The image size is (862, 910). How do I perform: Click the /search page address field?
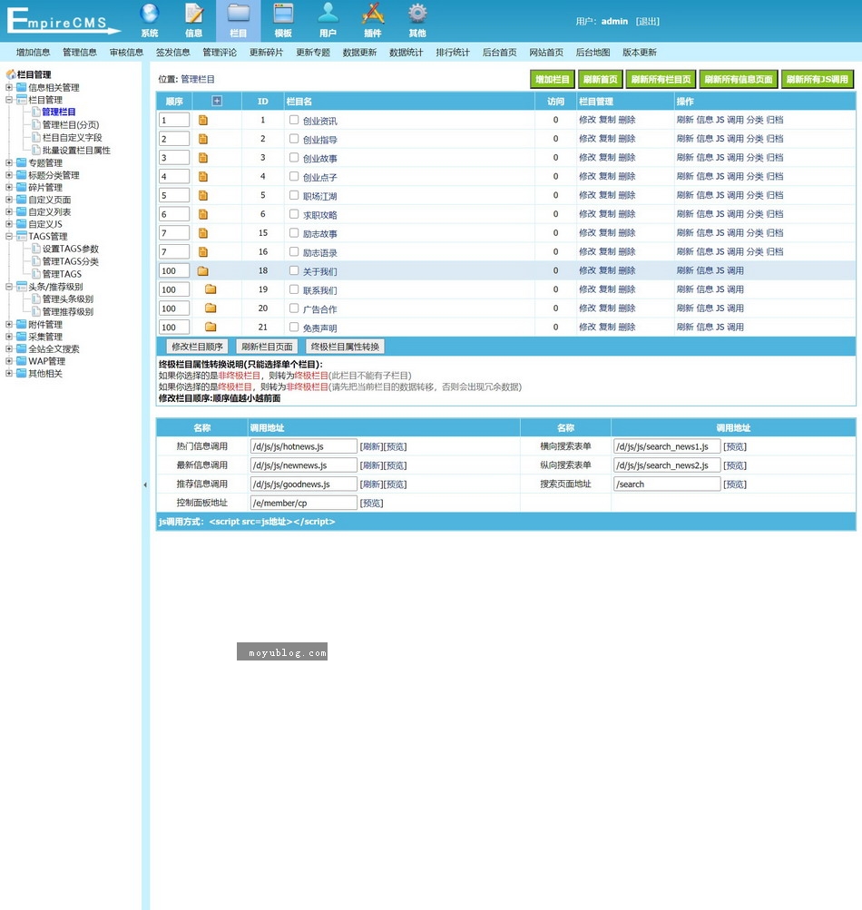click(667, 484)
